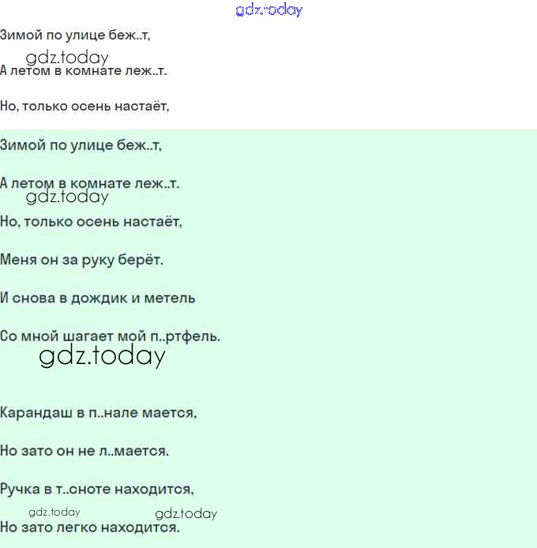This screenshot has width=537, height=548.
Task: Click the largest gdz.today watermark
Action: [x=102, y=357]
